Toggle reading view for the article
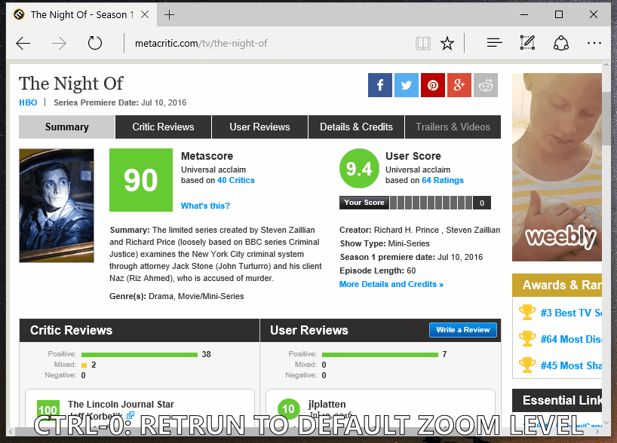 tap(422, 43)
